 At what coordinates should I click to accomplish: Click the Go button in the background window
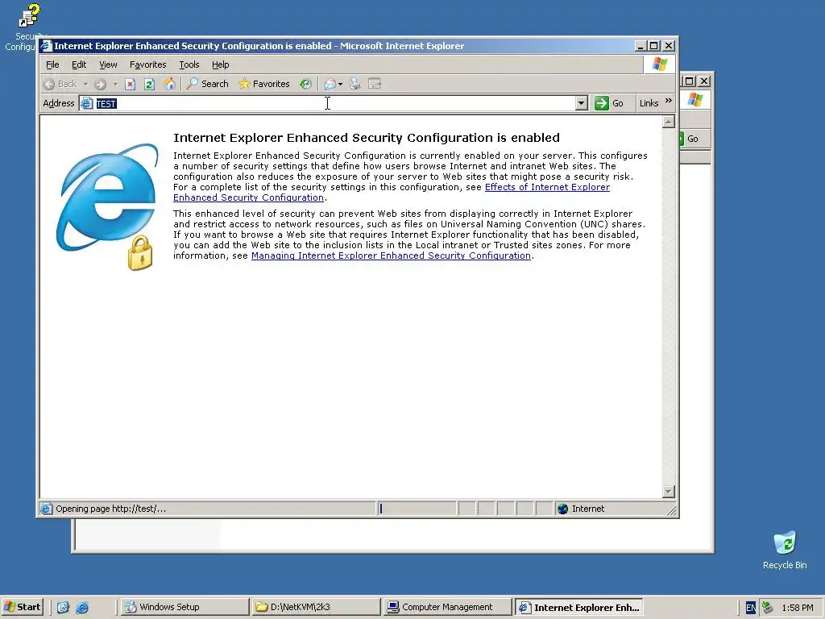click(690, 139)
